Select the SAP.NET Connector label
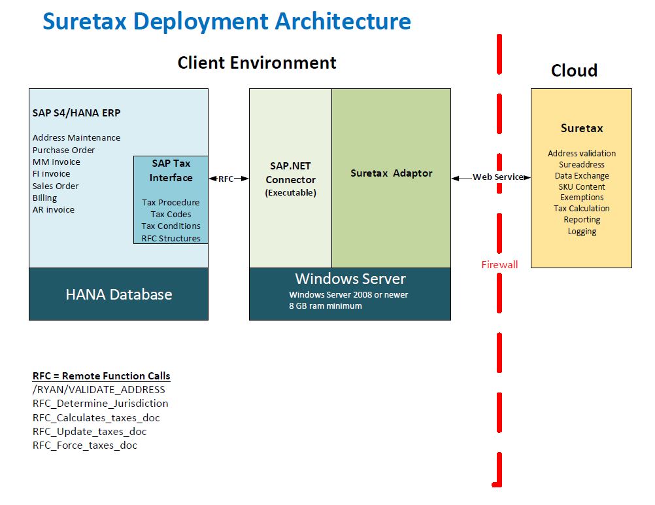655x505 pixels. coord(290,173)
